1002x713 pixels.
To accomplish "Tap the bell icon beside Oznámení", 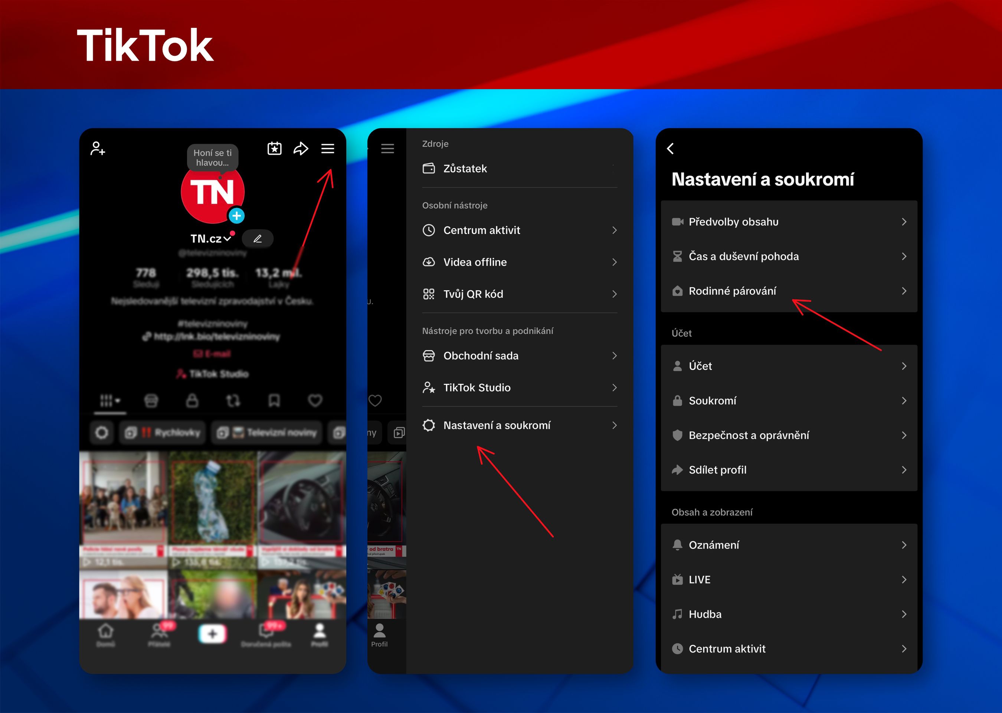I will [677, 545].
